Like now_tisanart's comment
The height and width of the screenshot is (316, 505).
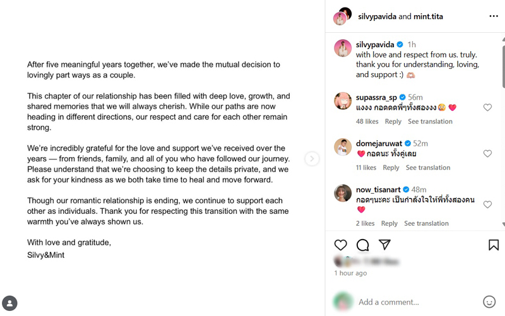pyautogui.click(x=487, y=205)
